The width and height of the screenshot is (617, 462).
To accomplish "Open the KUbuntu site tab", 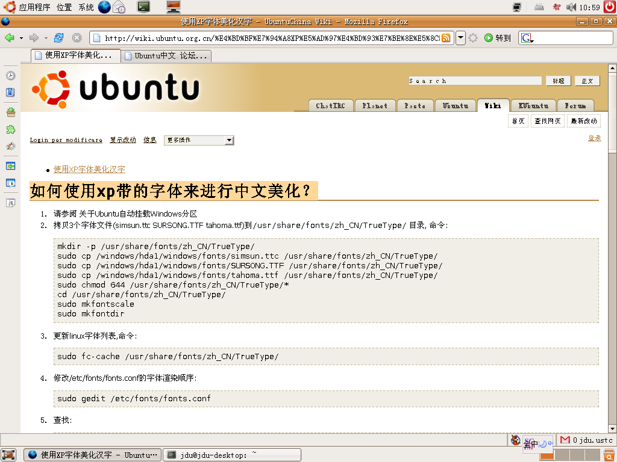I will click(x=534, y=106).
